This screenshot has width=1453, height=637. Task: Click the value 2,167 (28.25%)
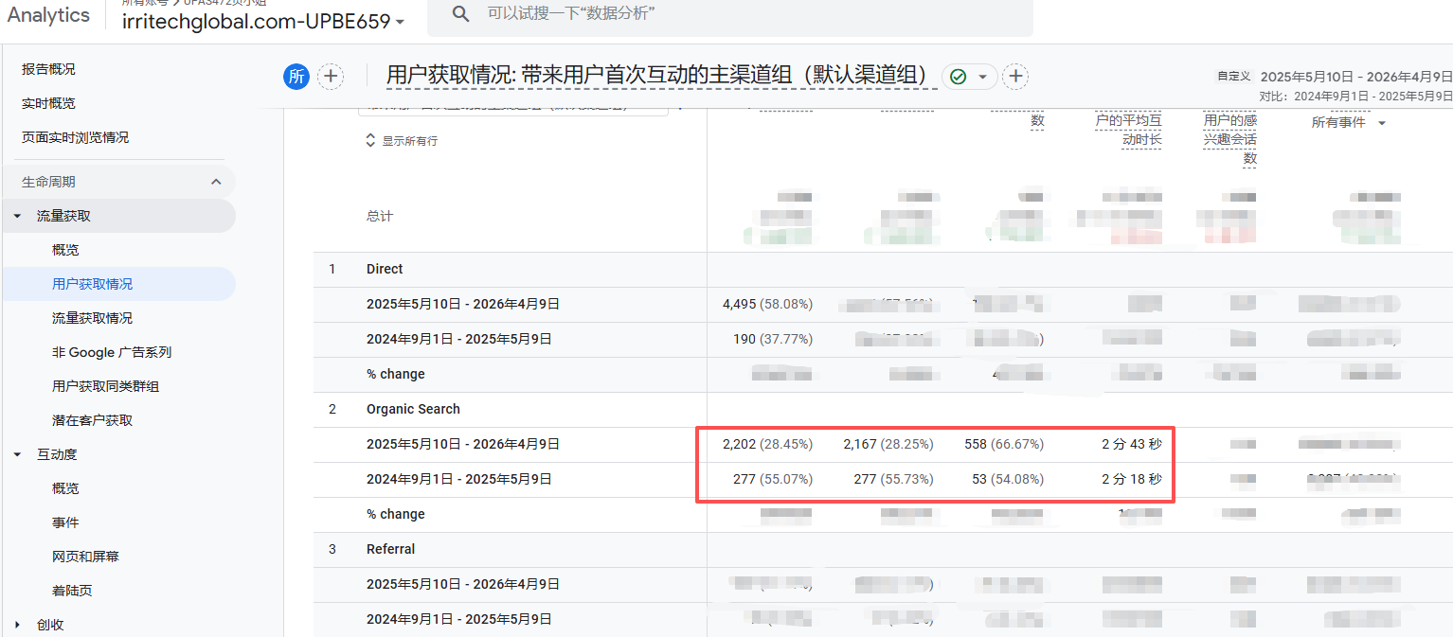pos(888,444)
